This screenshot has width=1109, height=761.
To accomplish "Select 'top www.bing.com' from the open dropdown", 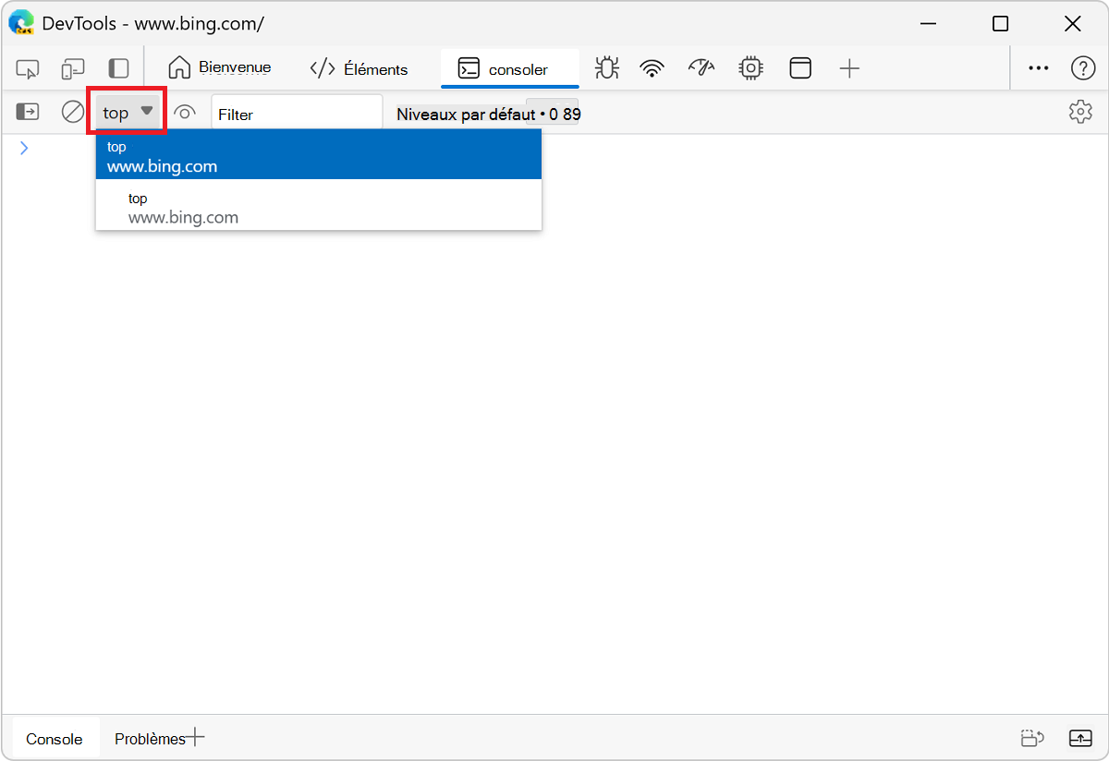I will pos(318,154).
